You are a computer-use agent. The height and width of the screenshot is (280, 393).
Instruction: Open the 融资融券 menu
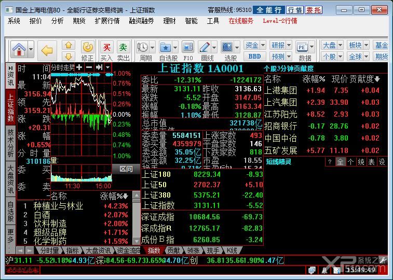[x=141, y=21]
